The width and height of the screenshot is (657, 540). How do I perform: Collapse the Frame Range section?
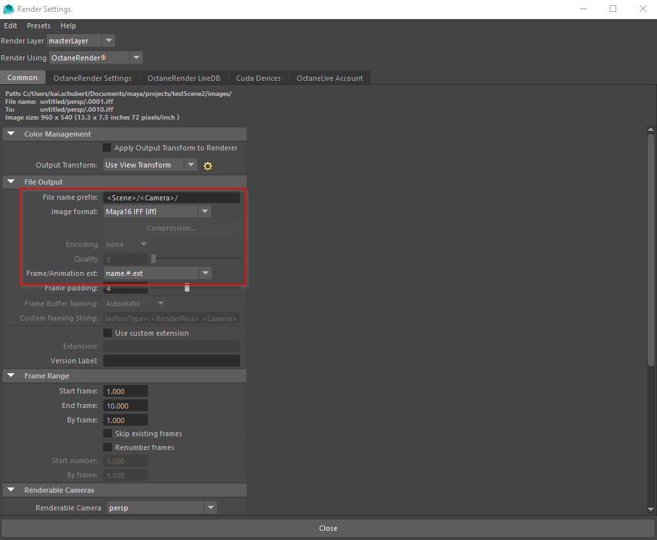[x=11, y=376]
